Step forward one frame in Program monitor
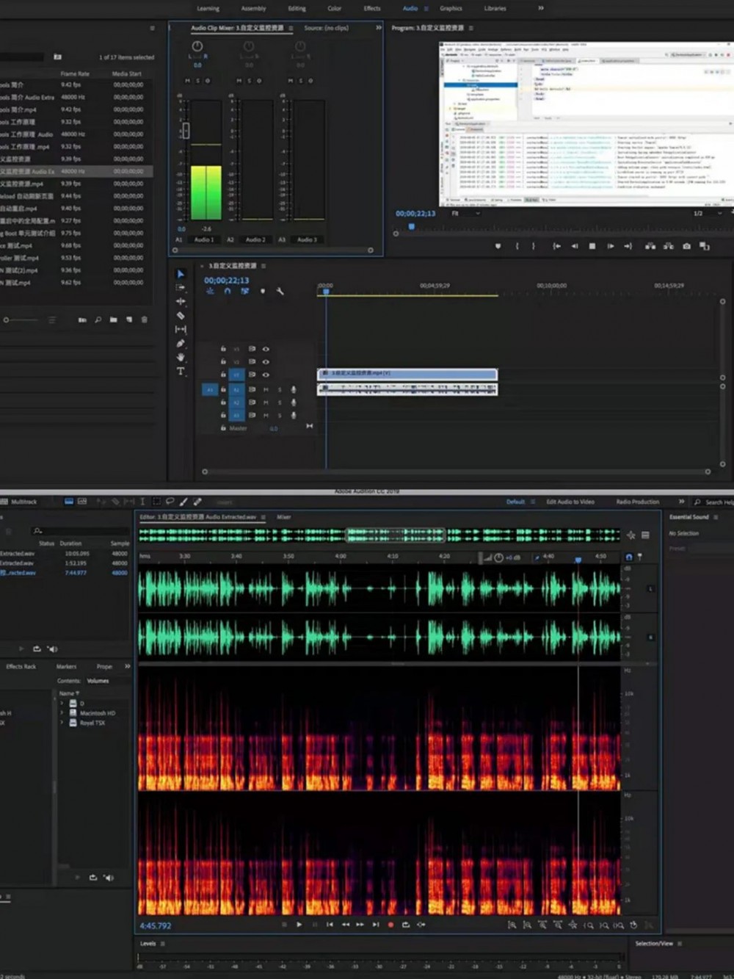Image resolution: width=734 pixels, height=979 pixels. pyautogui.click(x=610, y=246)
